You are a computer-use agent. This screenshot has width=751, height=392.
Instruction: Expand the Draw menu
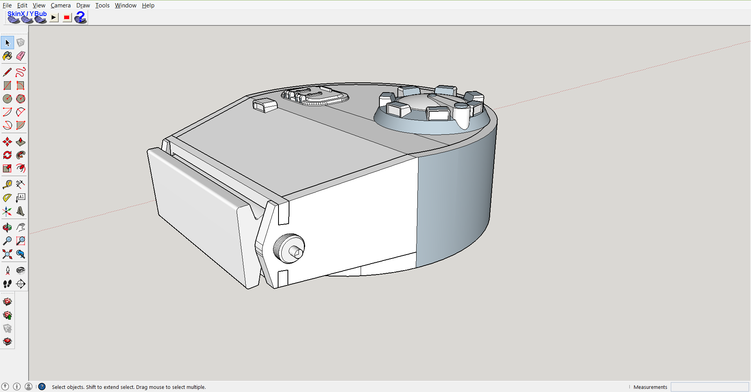click(x=83, y=5)
